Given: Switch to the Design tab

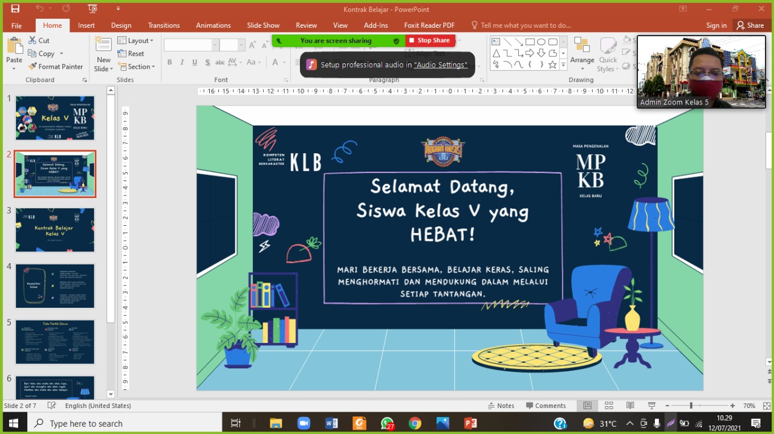Looking at the screenshot, I should coord(121,25).
